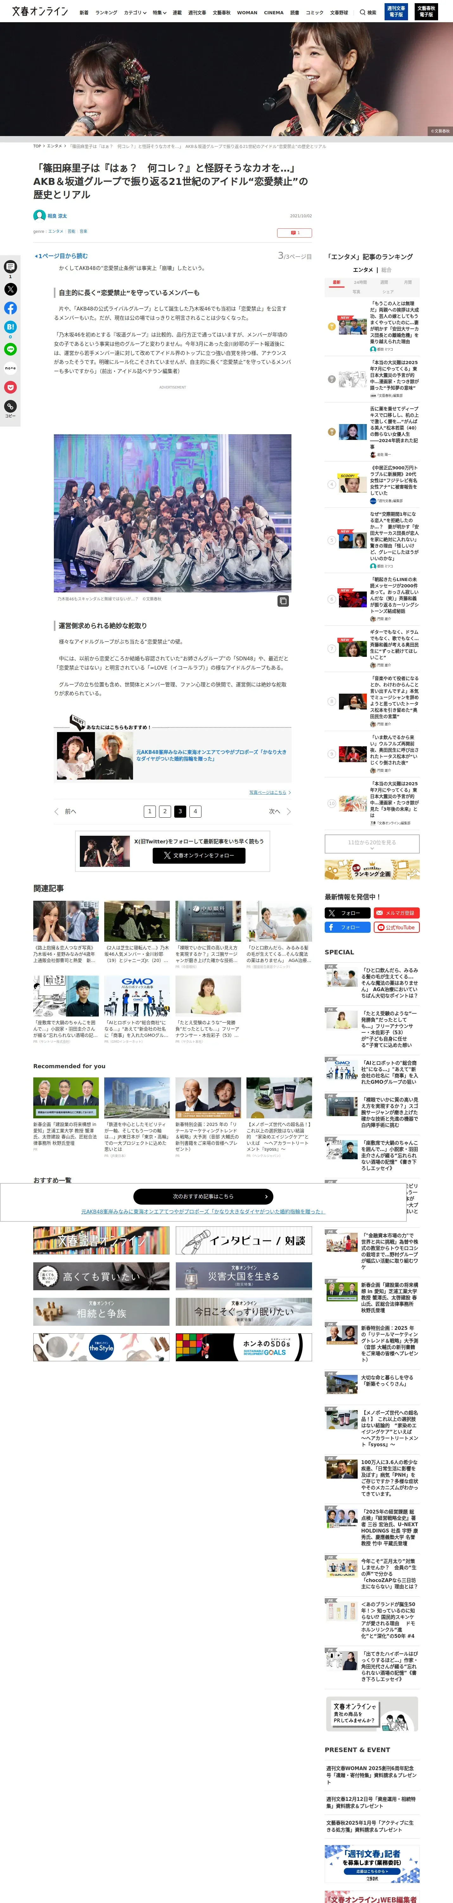This screenshot has width=453, height=1903.
Task: Click the TOP breadcrumb link
Action: (37, 146)
